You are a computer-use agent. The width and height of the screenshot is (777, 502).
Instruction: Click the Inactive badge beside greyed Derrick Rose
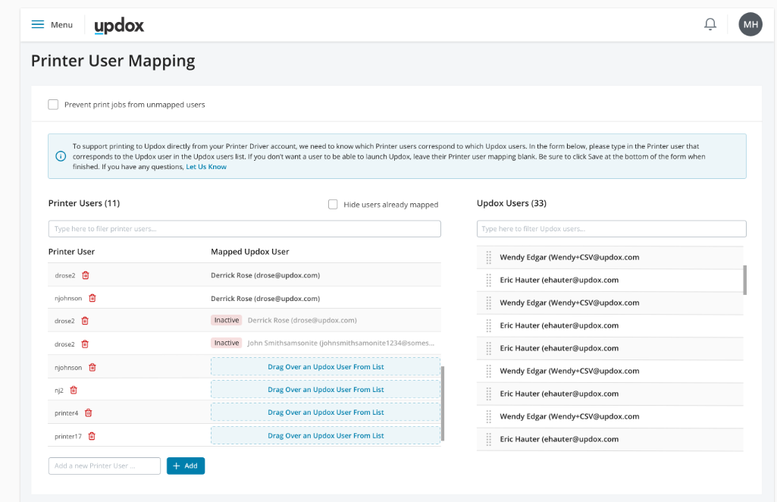pos(227,320)
